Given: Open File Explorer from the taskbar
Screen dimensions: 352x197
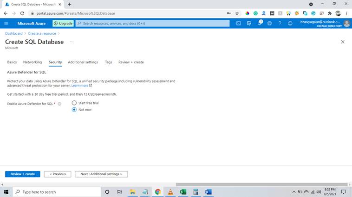Looking at the screenshot, I should coord(132,192).
